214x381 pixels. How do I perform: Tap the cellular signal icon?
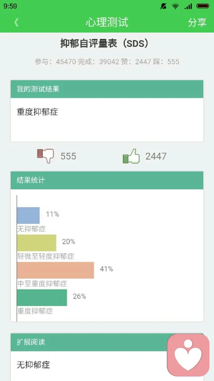(188, 6)
